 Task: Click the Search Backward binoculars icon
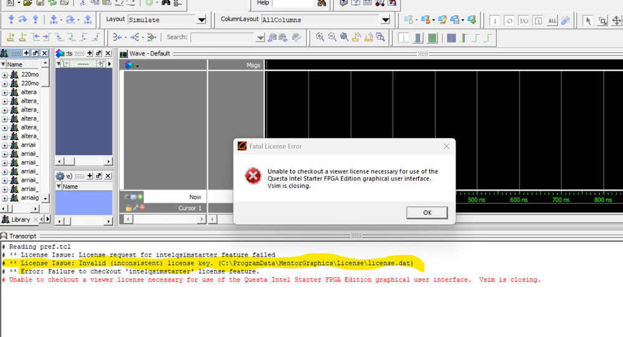[272, 37]
